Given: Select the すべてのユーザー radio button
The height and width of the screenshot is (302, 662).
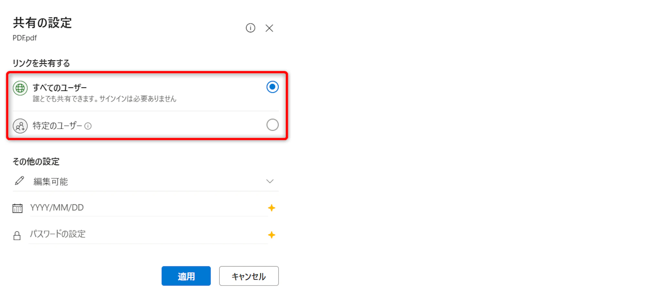Looking at the screenshot, I should 272,87.
